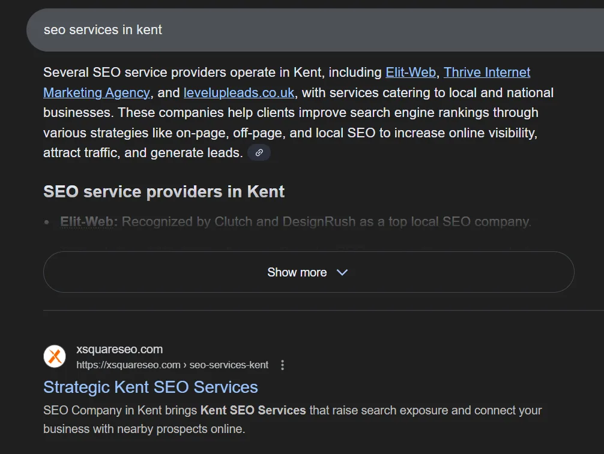Click the seo-services-kent breadcrumb segment
604x454 pixels.
(228, 365)
